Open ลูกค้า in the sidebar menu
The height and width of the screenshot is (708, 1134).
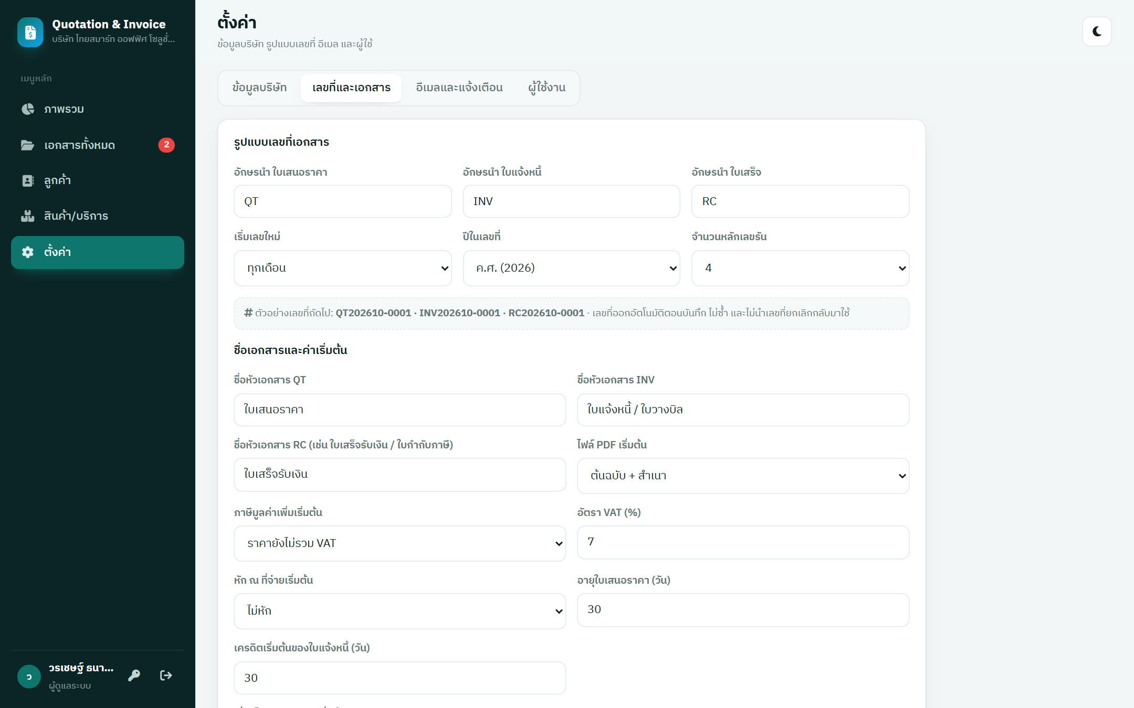click(x=98, y=180)
